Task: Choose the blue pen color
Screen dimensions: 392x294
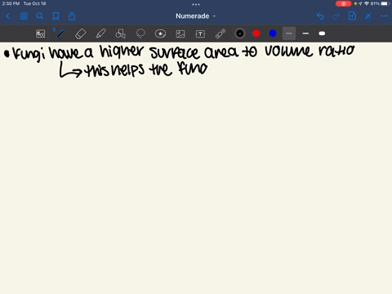Action: pos(273,33)
